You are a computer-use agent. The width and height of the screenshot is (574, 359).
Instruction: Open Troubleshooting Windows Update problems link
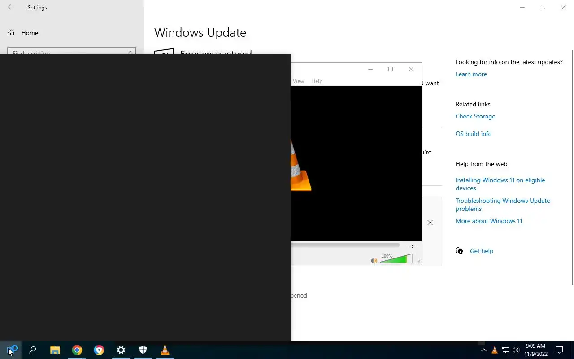(x=503, y=205)
